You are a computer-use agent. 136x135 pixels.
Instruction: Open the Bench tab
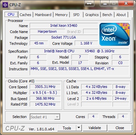point(107,15)
